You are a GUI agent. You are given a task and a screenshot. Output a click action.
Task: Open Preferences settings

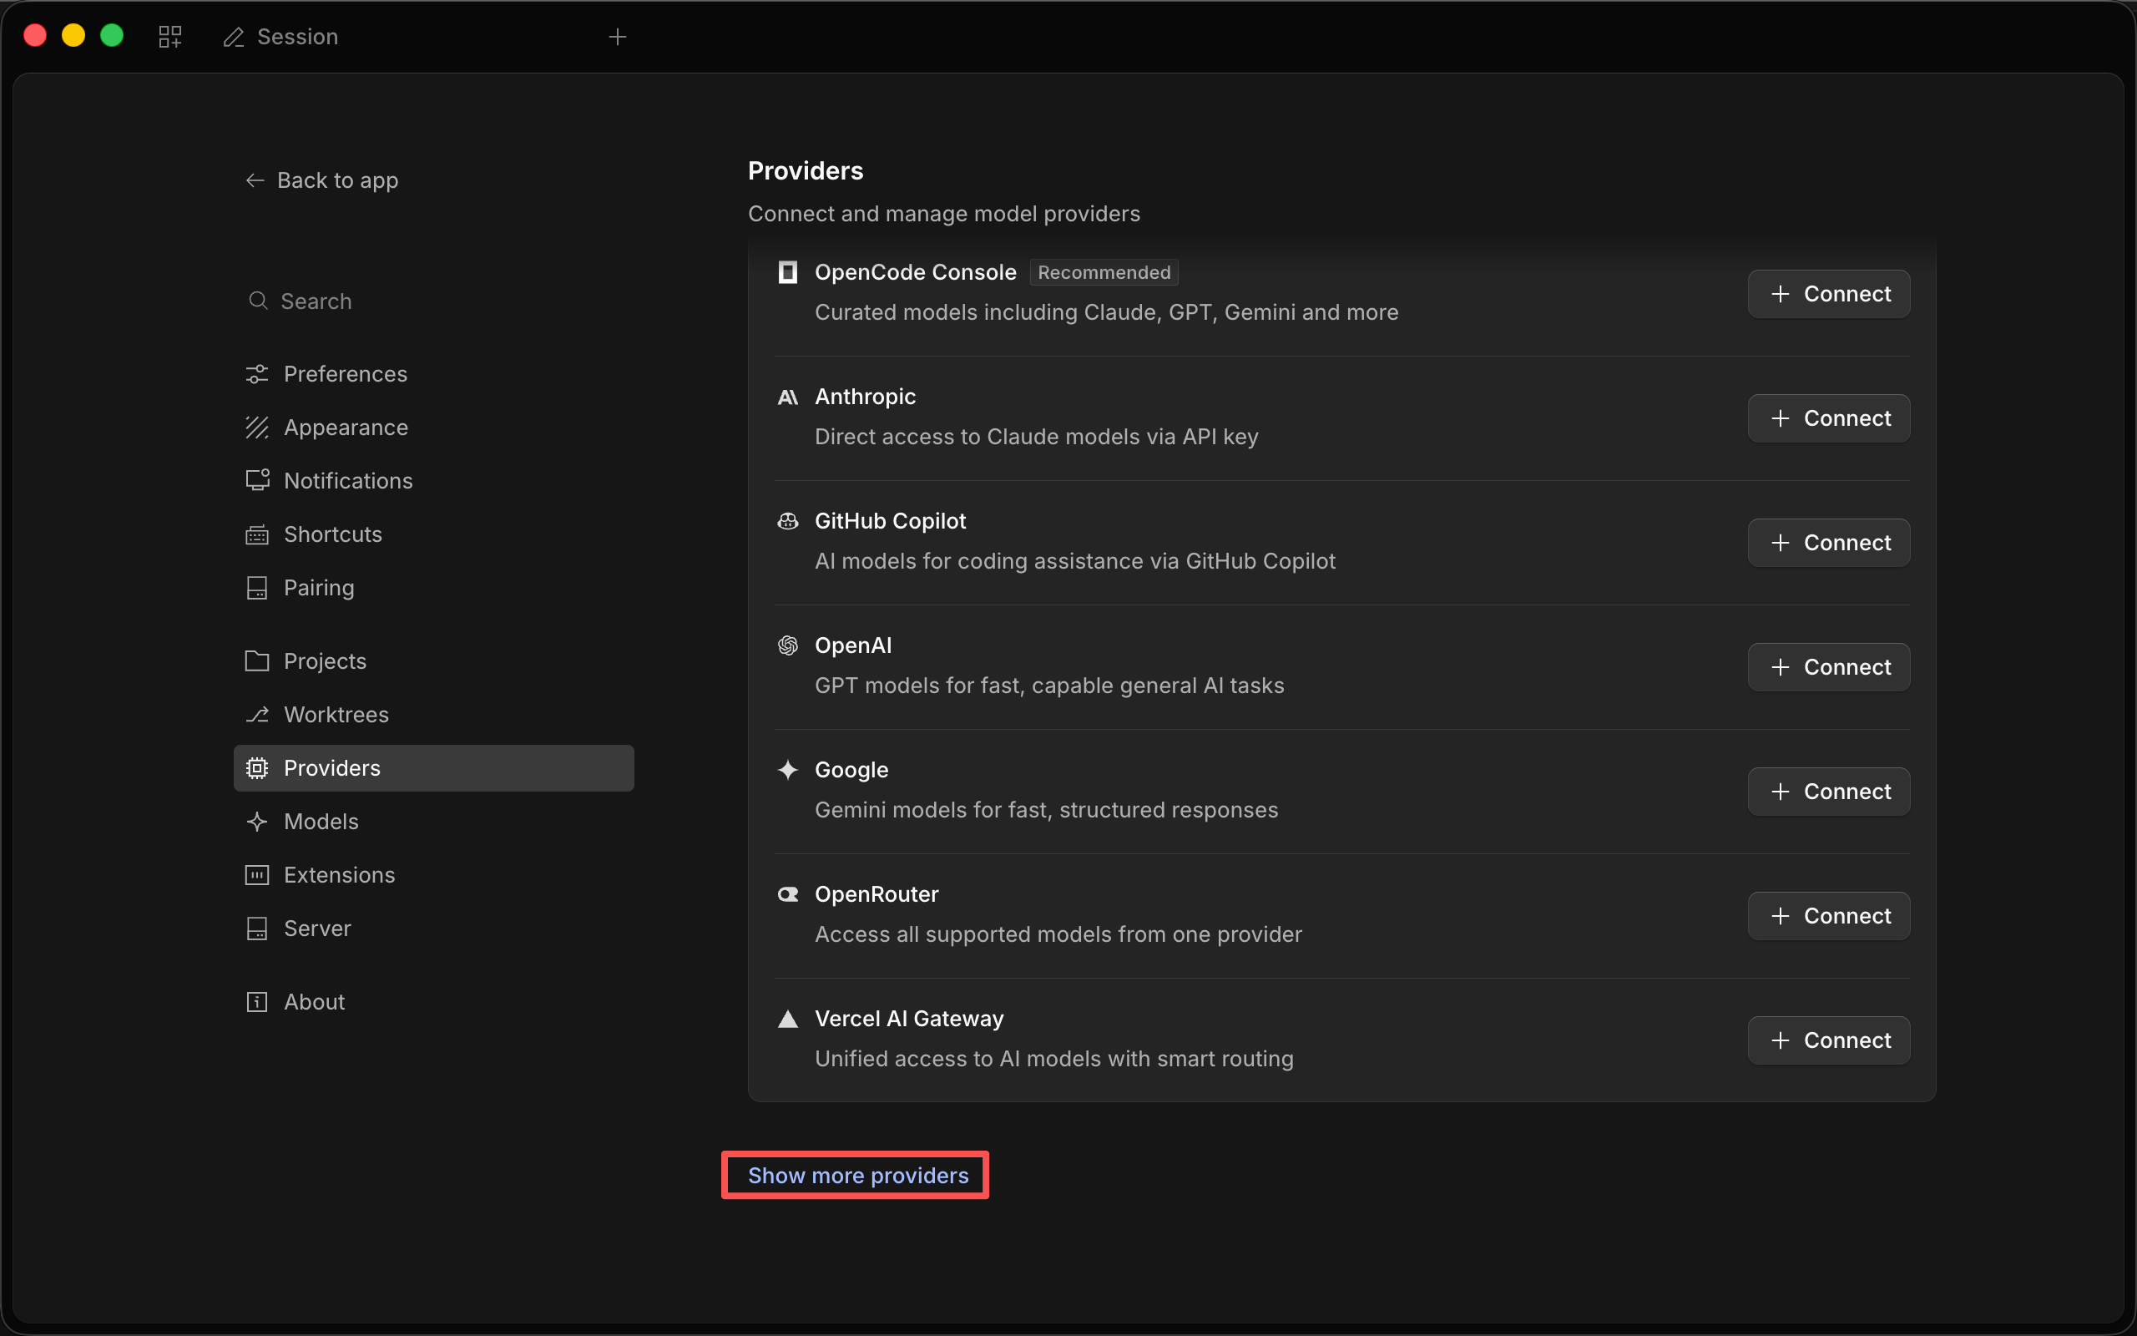coord(433,374)
